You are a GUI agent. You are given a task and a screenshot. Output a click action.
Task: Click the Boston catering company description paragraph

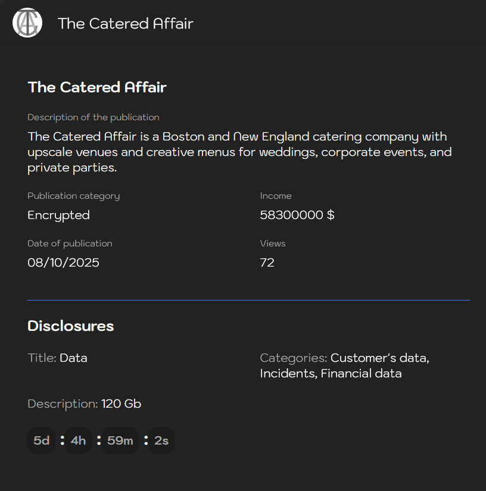[239, 152]
